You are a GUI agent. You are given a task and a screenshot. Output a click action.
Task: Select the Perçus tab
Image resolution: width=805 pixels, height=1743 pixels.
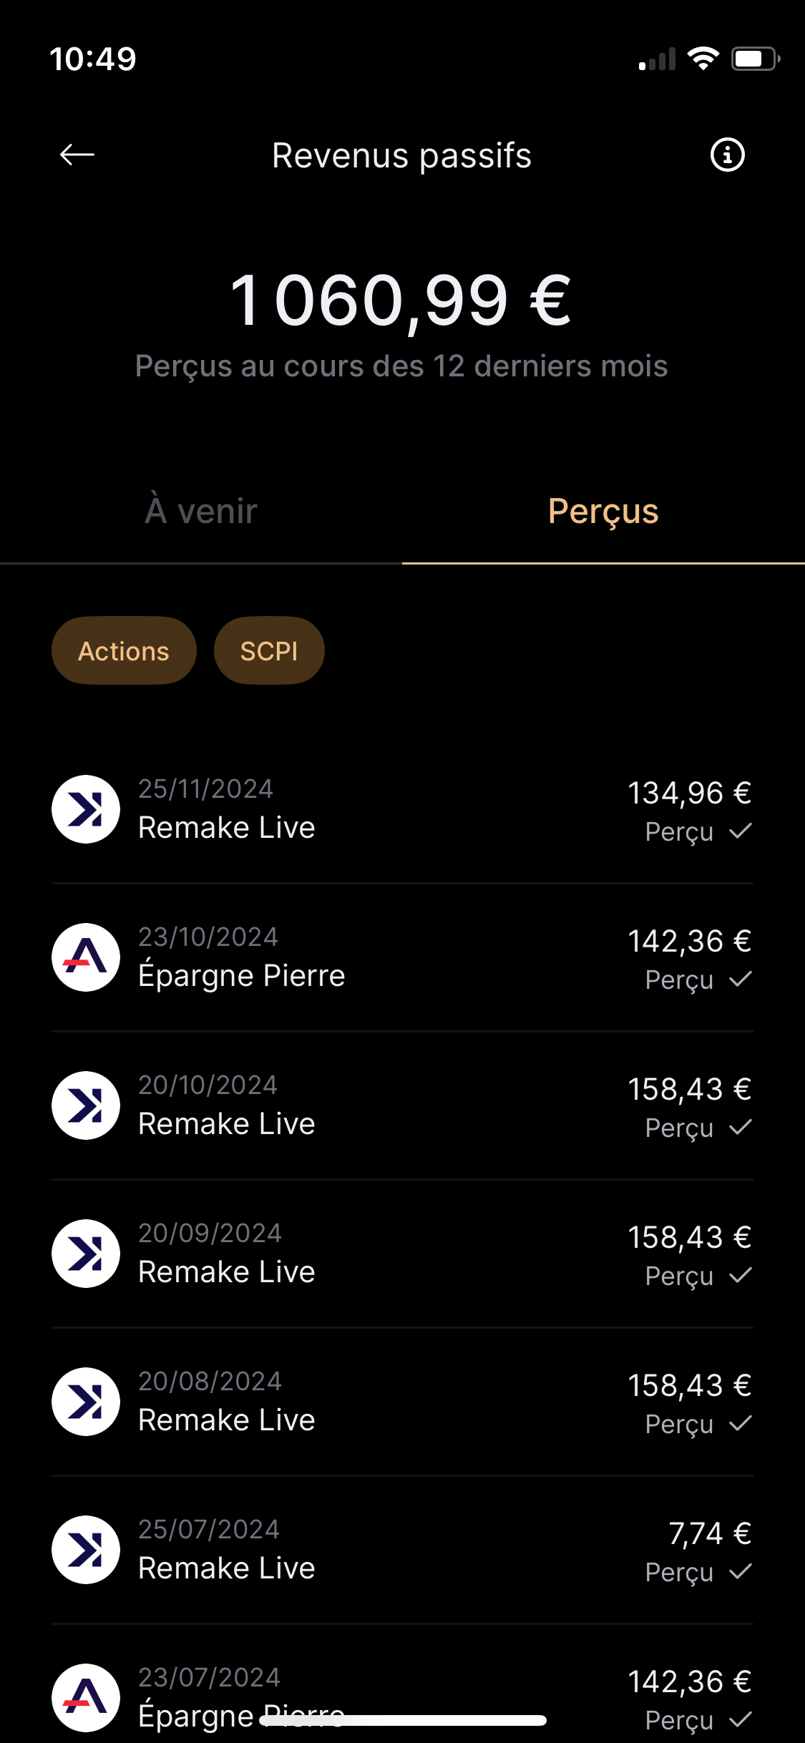[603, 512]
